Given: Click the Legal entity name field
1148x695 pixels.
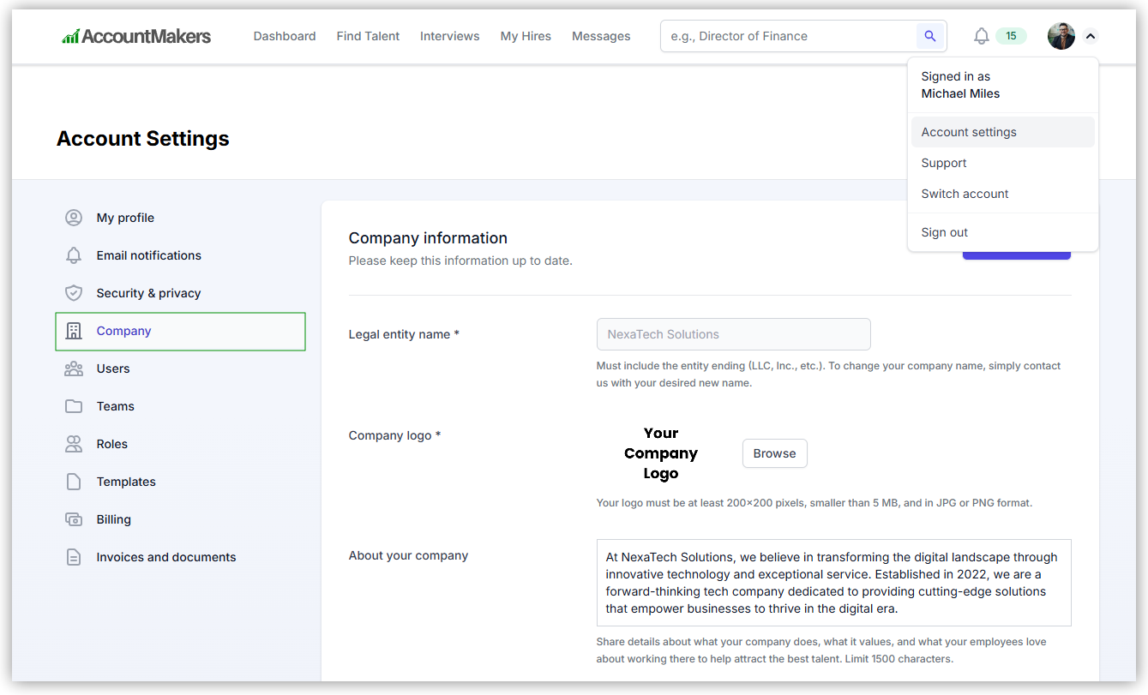Looking at the screenshot, I should [x=733, y=334].
